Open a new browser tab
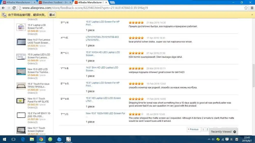The width and height of the screenshot is (255, 143). coord(112,3)
